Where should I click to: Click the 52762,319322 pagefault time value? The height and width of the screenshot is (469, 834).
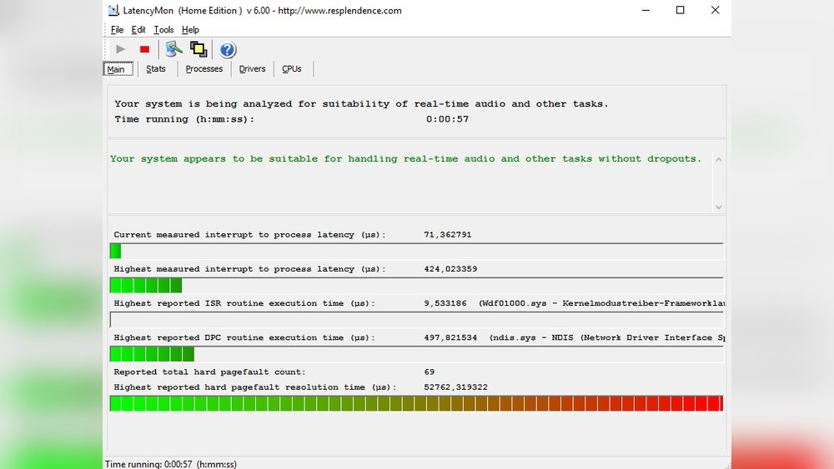tap(456, 387)
